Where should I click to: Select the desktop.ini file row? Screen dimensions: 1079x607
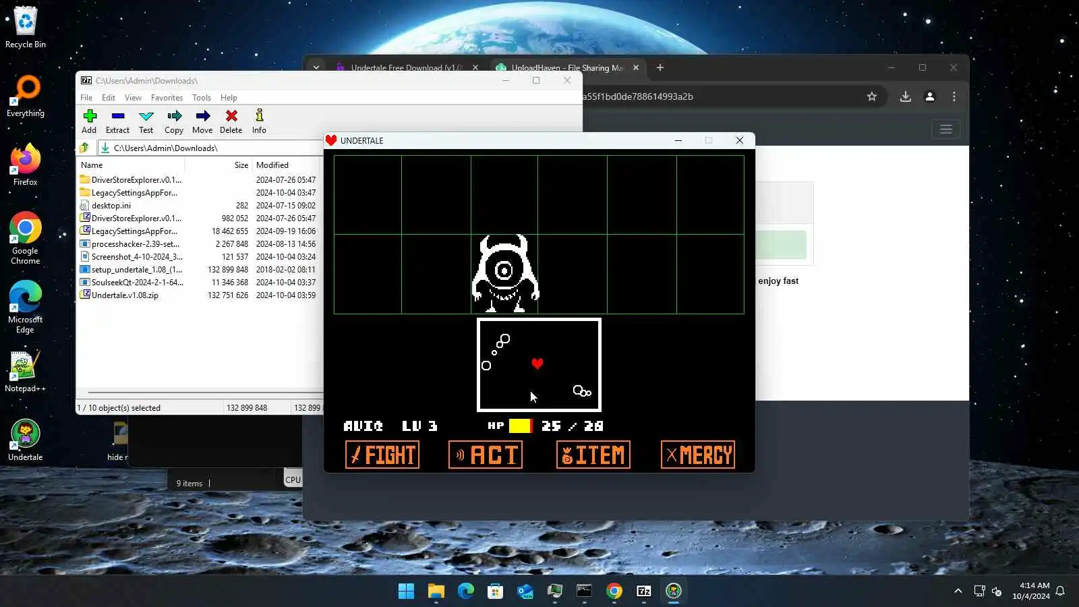(199, 206)
